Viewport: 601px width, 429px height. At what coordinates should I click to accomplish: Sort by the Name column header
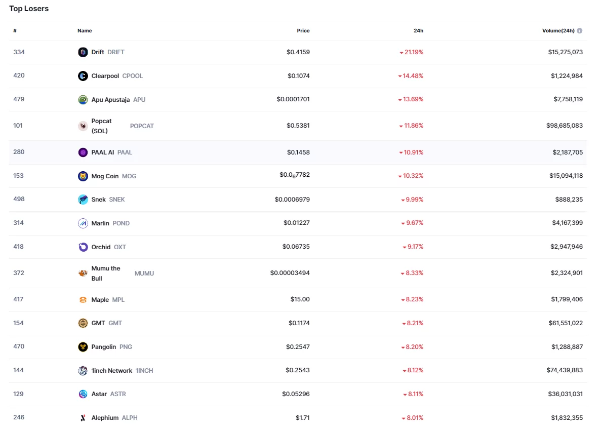[85, 31]
